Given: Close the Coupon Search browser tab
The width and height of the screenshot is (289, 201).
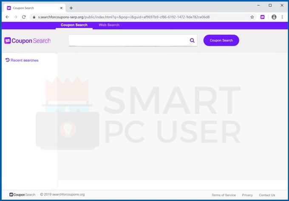Looking at the screenshot, I should [61, 8].
